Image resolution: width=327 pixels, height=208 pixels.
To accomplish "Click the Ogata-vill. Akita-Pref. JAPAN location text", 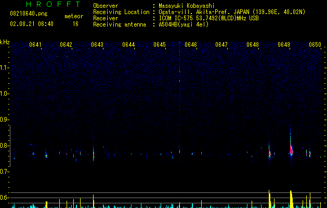I will pyautogui.click(x=232, y=12).
